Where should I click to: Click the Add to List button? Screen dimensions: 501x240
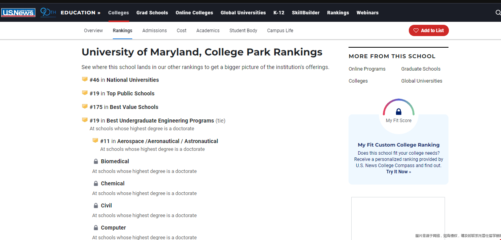429,31
